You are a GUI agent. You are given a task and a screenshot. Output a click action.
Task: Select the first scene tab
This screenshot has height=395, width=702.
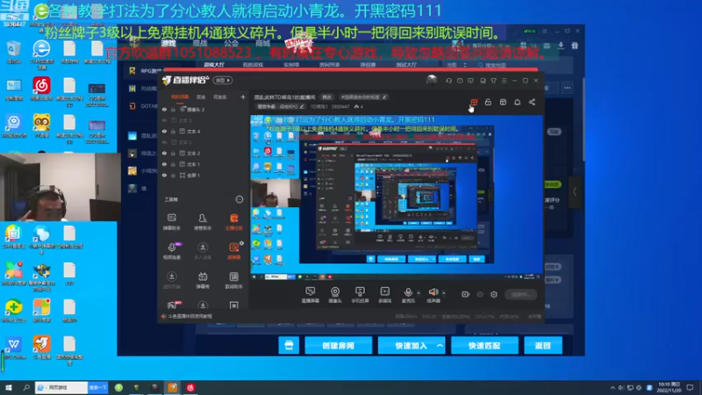(x=180, y=97)
